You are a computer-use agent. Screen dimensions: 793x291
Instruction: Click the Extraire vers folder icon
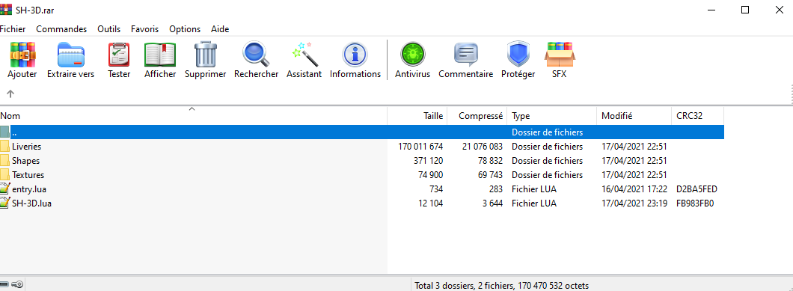71,55
